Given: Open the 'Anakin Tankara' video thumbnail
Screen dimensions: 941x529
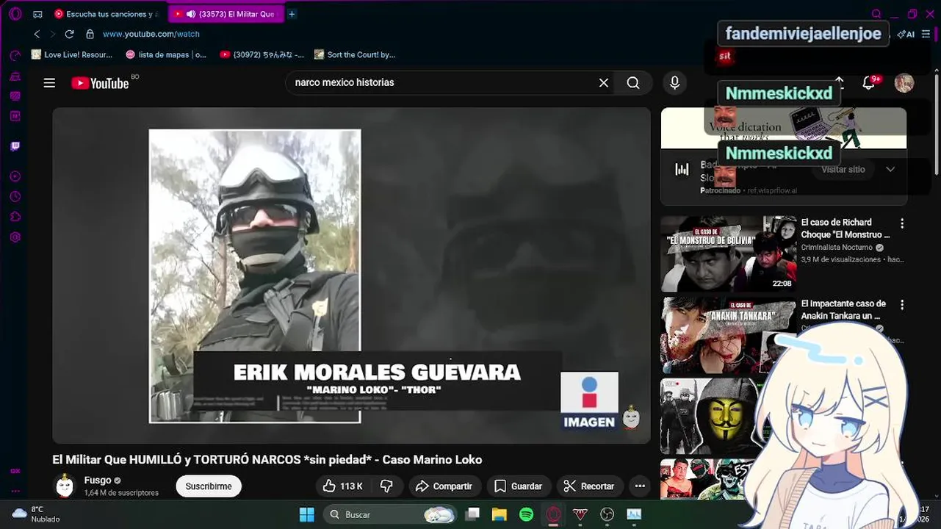Looking at the screenshot, I should pos(728,336).
